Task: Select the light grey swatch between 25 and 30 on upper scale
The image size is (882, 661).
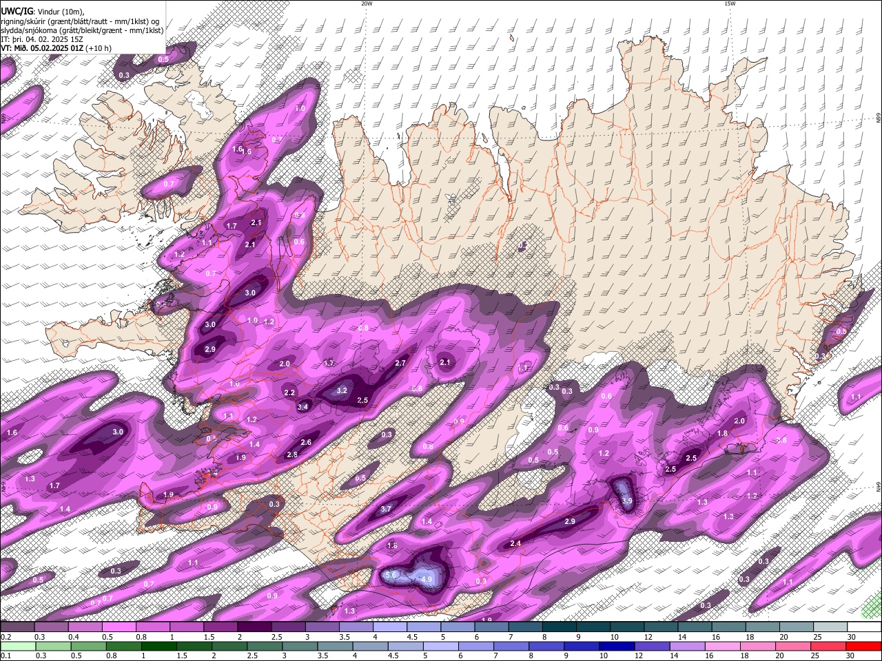Action: click(831, 627)
